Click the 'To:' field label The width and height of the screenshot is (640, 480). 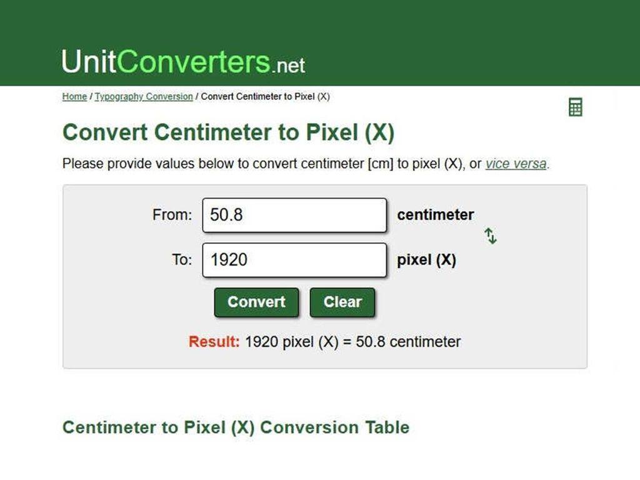[x=182, y=260]
